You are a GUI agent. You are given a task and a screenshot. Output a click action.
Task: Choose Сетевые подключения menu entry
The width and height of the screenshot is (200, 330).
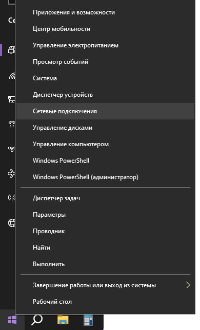point(106,111)
